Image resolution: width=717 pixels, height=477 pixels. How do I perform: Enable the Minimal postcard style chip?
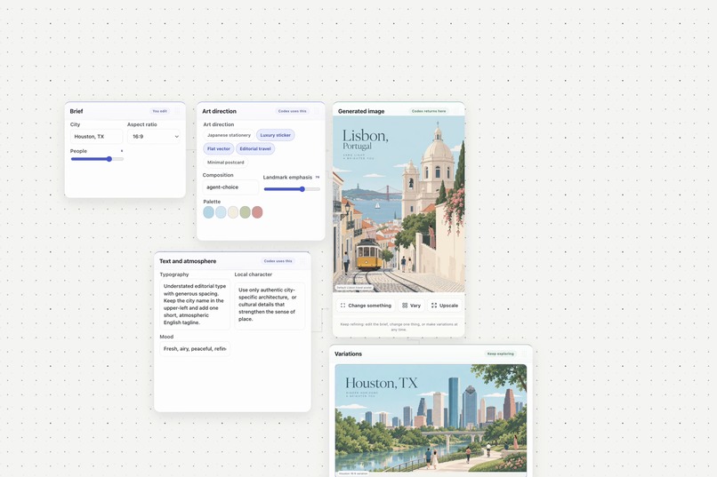pyautogui.click(x=225, y=163)
